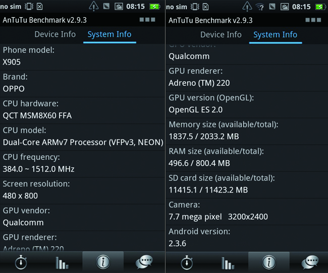Viewport: 328px width, 273px height.
Task: Tap memory size 1837.5 / 2033.2 MB
Action: [x=204, y=136]
